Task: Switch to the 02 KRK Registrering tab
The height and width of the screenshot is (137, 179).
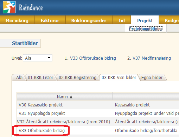Action: 77,78
